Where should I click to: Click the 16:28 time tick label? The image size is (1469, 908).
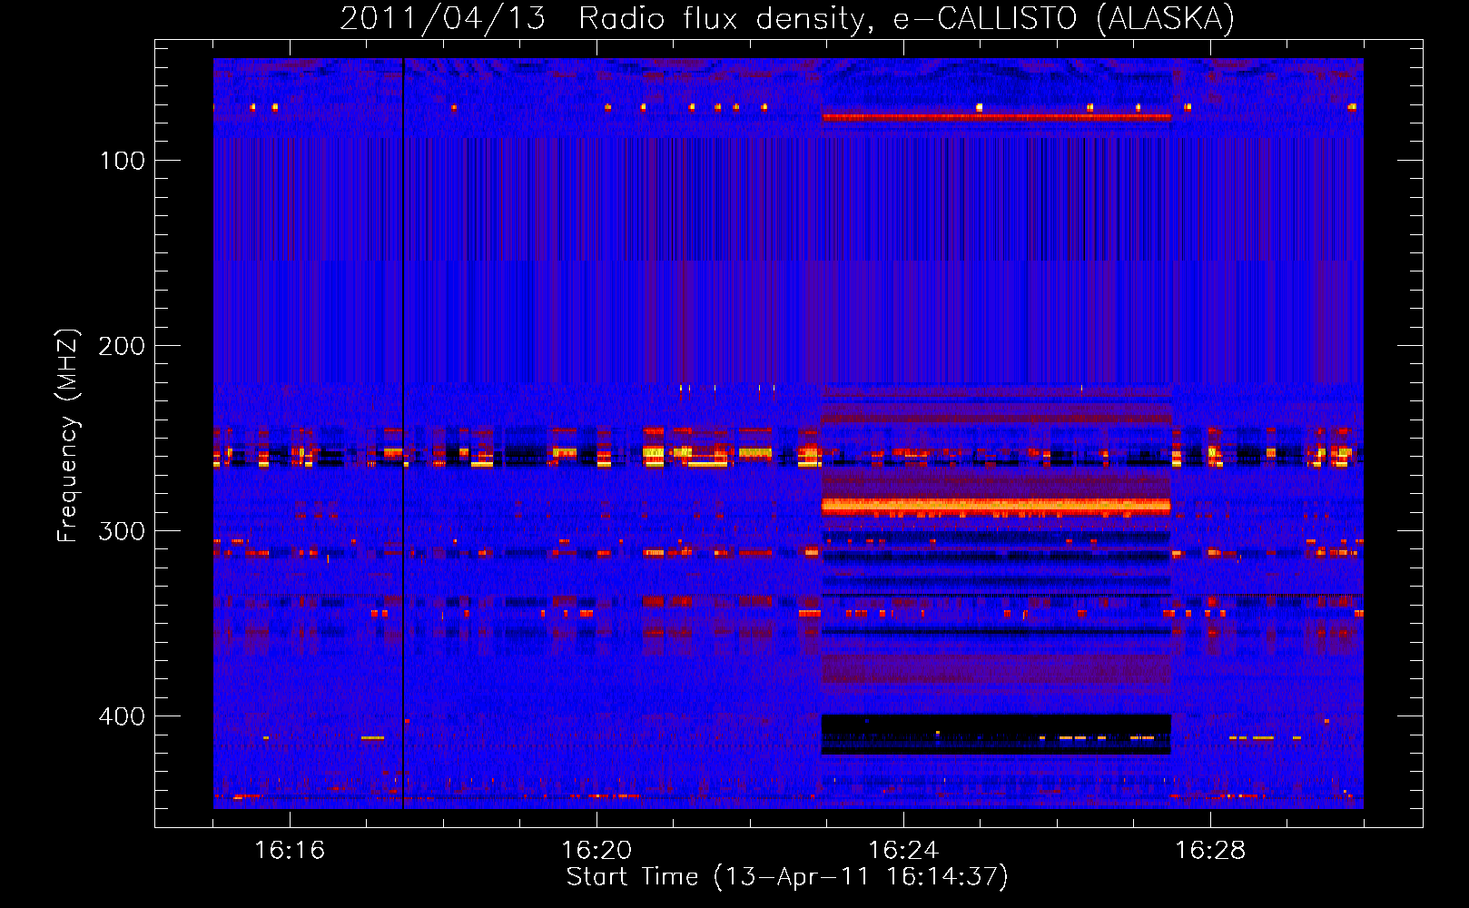click(1210, 850)
